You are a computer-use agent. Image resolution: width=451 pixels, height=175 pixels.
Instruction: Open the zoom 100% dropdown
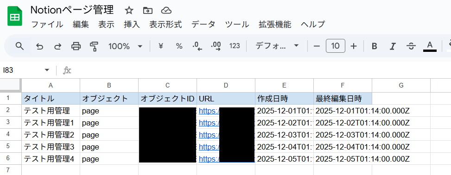tap(126, 46)
